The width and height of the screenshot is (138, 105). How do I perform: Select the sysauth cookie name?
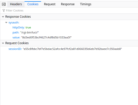coord(14,22)
